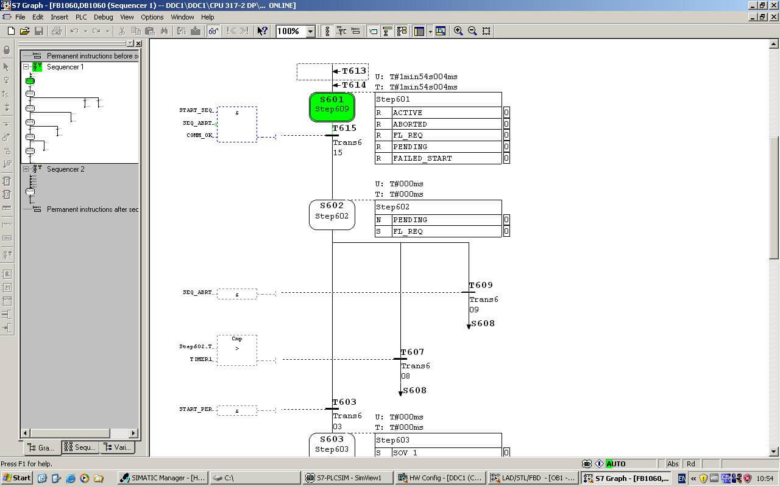The height and width of the screenshot is (487, 780).
Task: Click the New document toolbar icon
Action: click(x=11, y=31)
